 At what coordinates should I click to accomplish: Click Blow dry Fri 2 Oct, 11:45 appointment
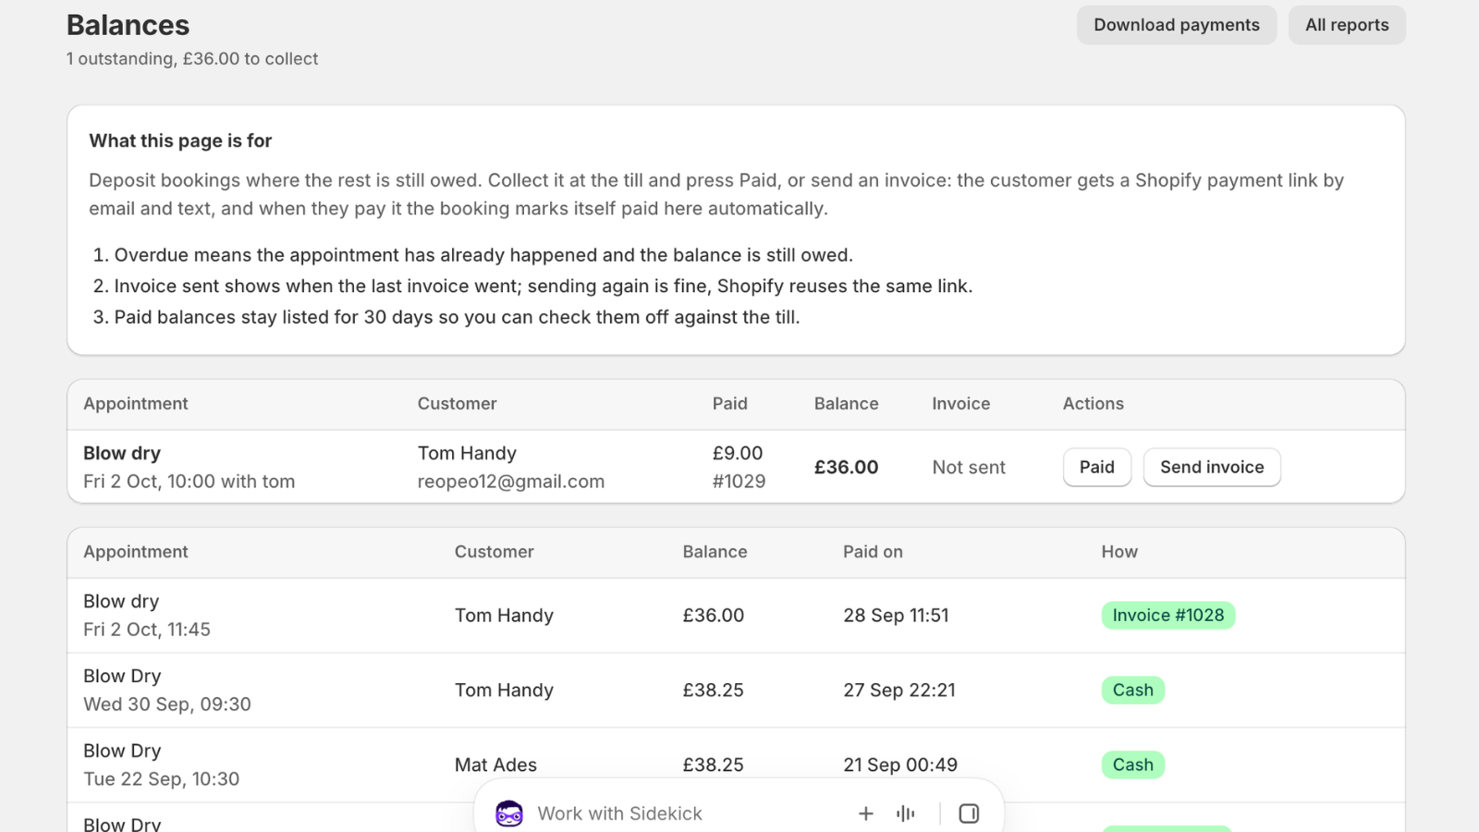(147, 616)
